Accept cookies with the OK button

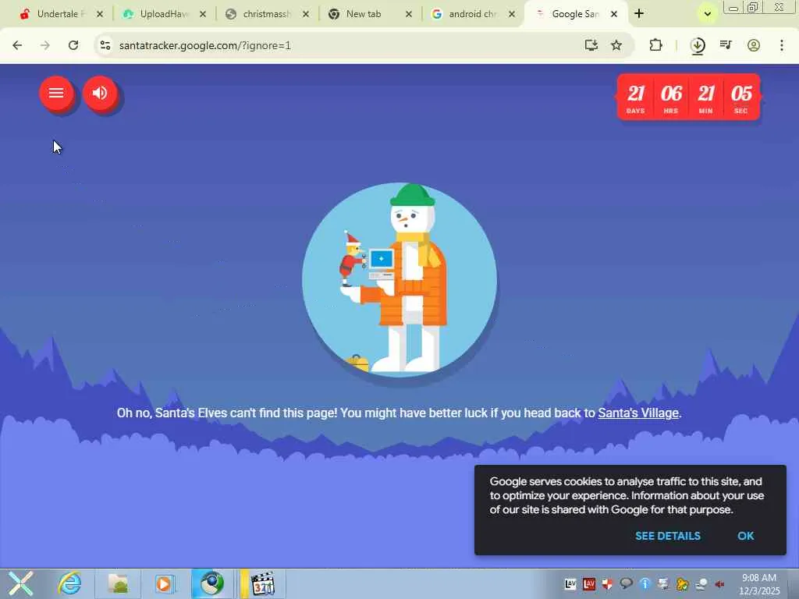tap(745, 536)
